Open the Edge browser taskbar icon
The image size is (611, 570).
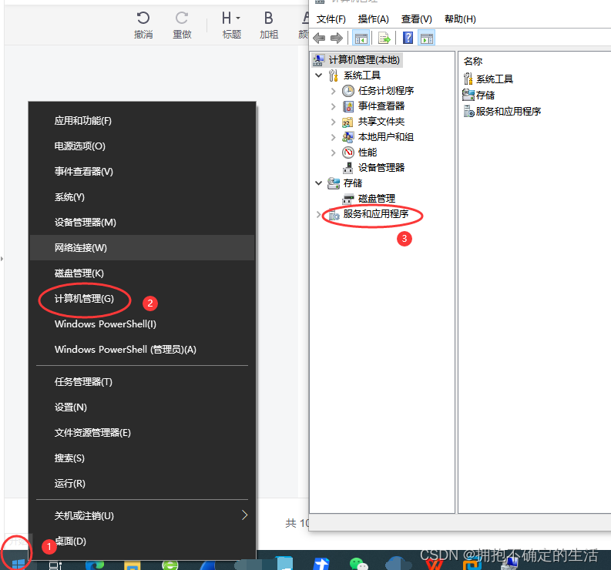coord(95,565)
